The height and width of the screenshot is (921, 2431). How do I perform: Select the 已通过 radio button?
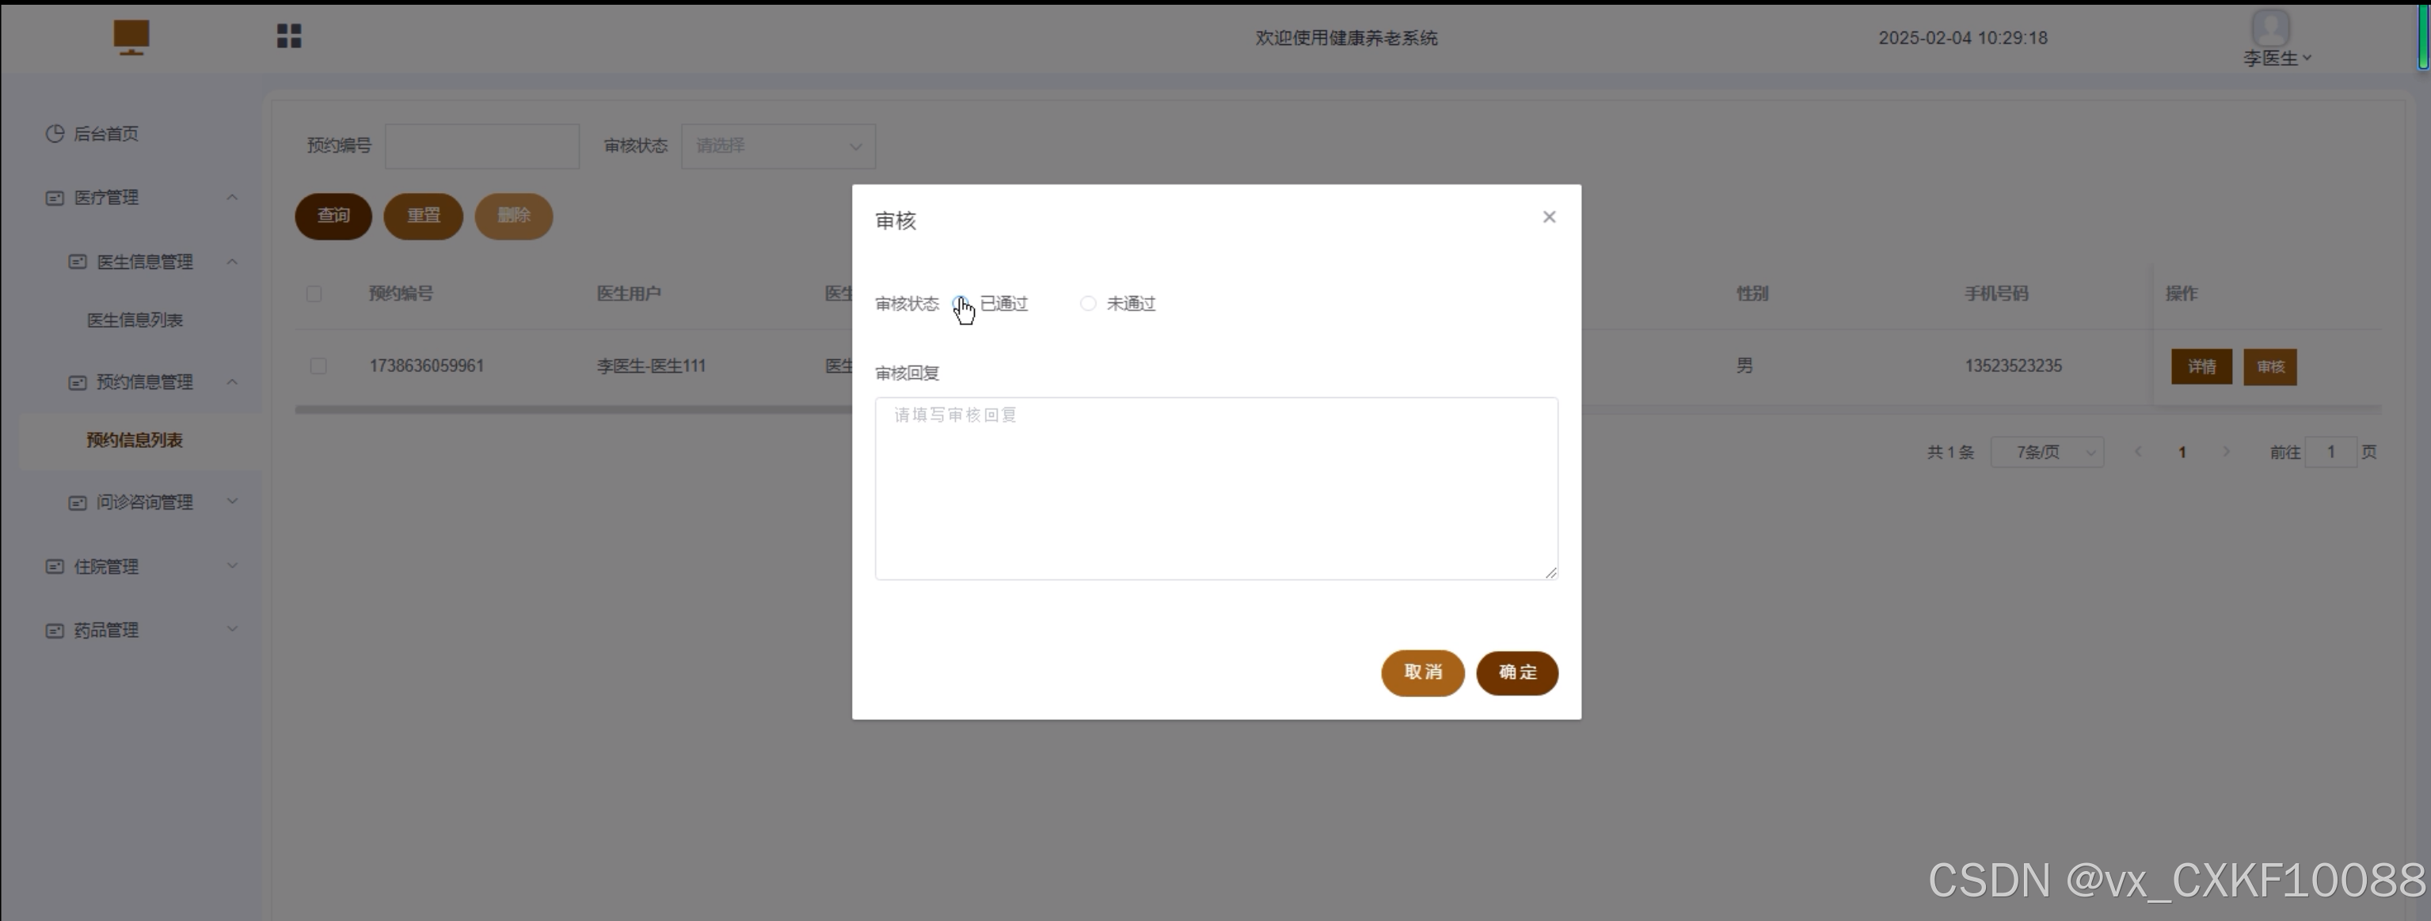pyautogui.click(x=960, y=304)
